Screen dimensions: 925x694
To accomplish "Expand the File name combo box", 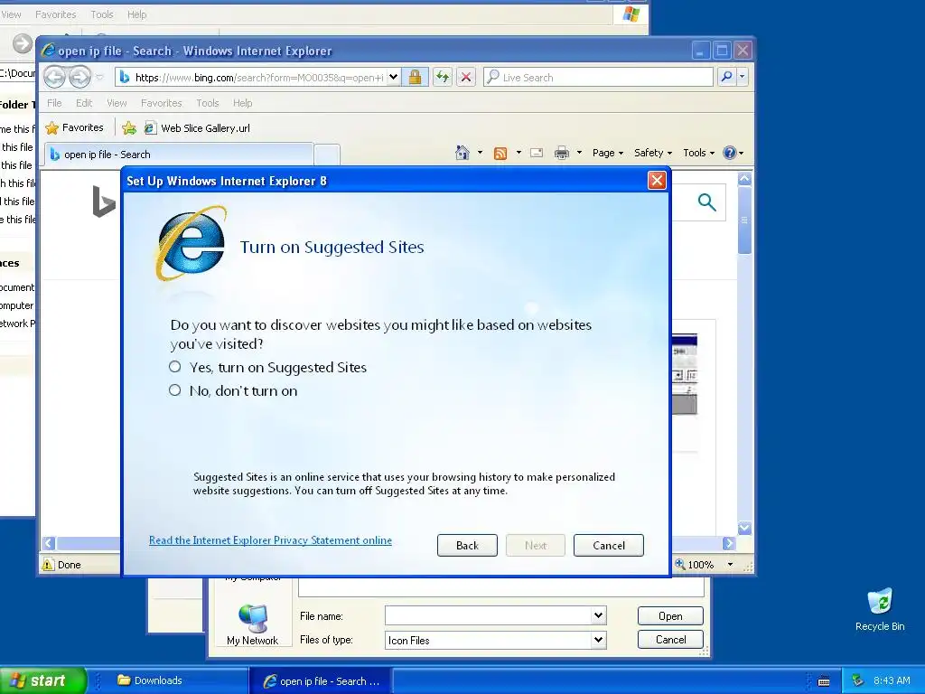I will 598,615.
